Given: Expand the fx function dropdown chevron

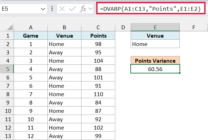Looking at the screenshot, I should coord(91,9).
